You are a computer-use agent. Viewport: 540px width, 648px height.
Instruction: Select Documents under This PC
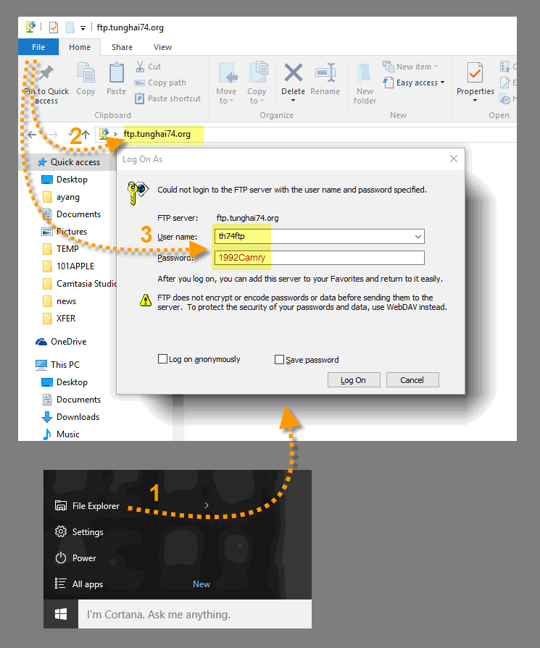pos(72,399)
